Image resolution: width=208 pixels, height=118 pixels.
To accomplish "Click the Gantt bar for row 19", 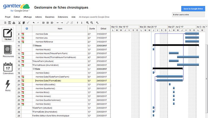I will click(x=170, y=76).
